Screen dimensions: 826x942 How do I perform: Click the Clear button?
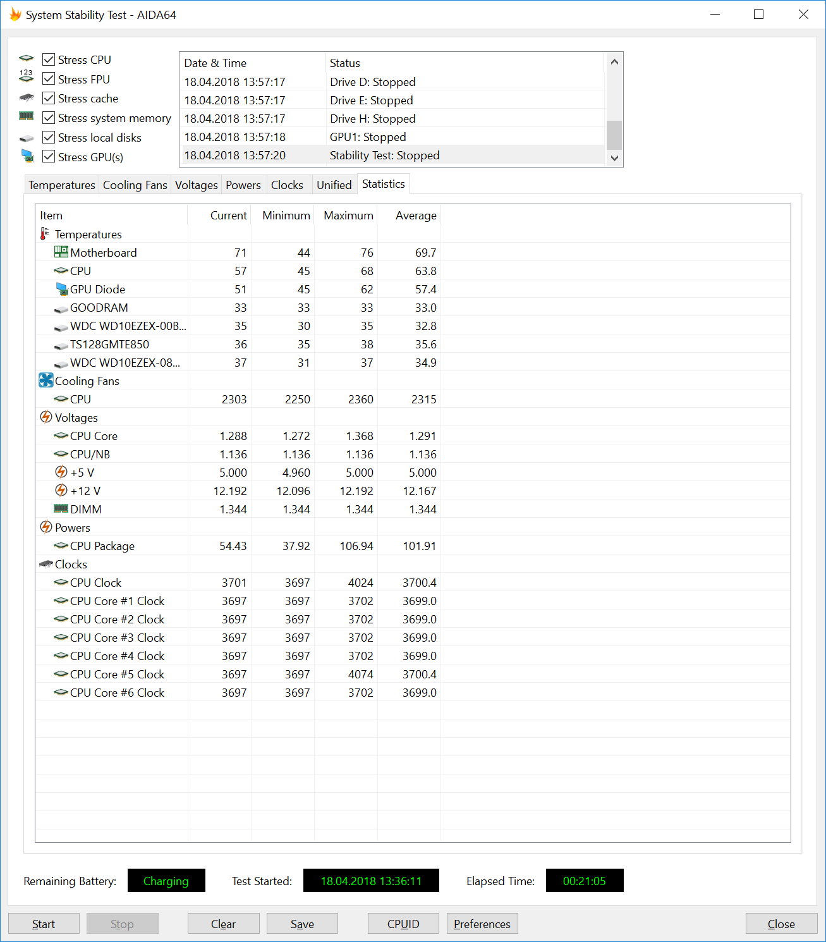pyautogui.click(x=223, y=924)
